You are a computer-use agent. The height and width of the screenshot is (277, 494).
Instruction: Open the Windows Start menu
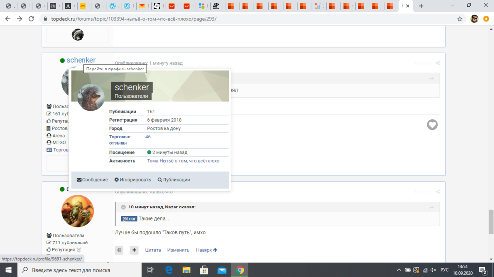click(x=8, y=270)
